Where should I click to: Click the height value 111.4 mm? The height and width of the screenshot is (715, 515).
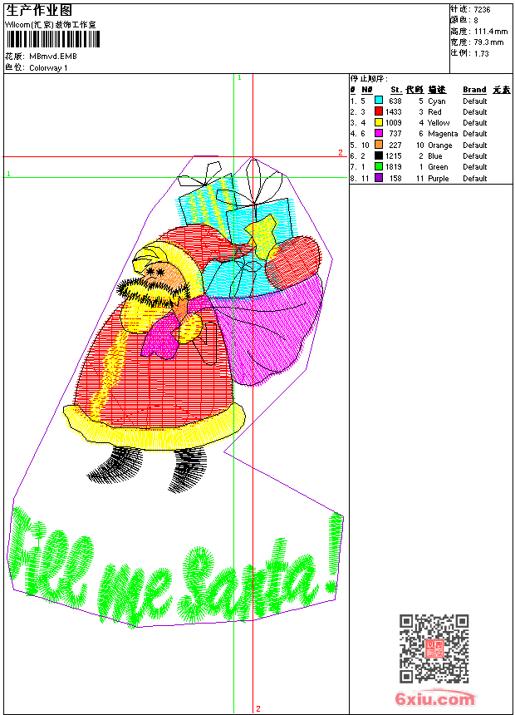[x=491, y=32]
